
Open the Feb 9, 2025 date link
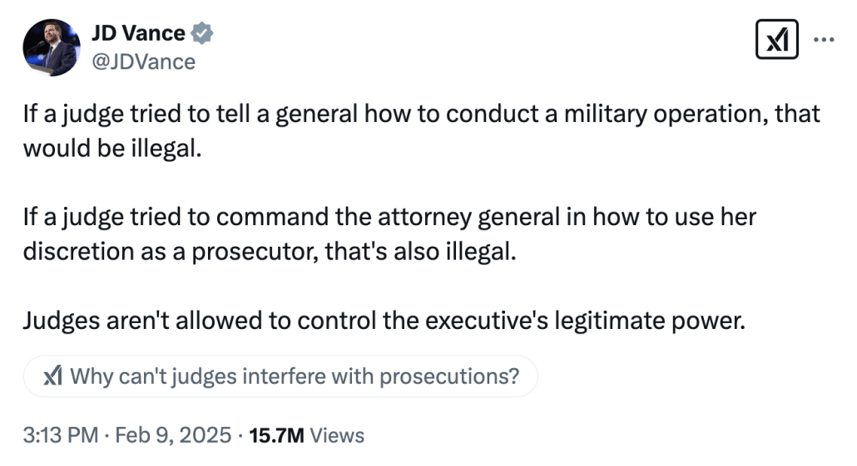click(x=173, y=434)
